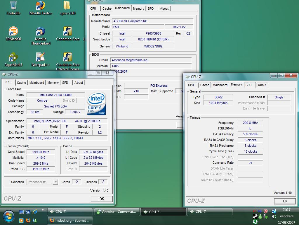Click the Safely Remove Hardware tray icon

pyautogui.click(x=265, y=216)
